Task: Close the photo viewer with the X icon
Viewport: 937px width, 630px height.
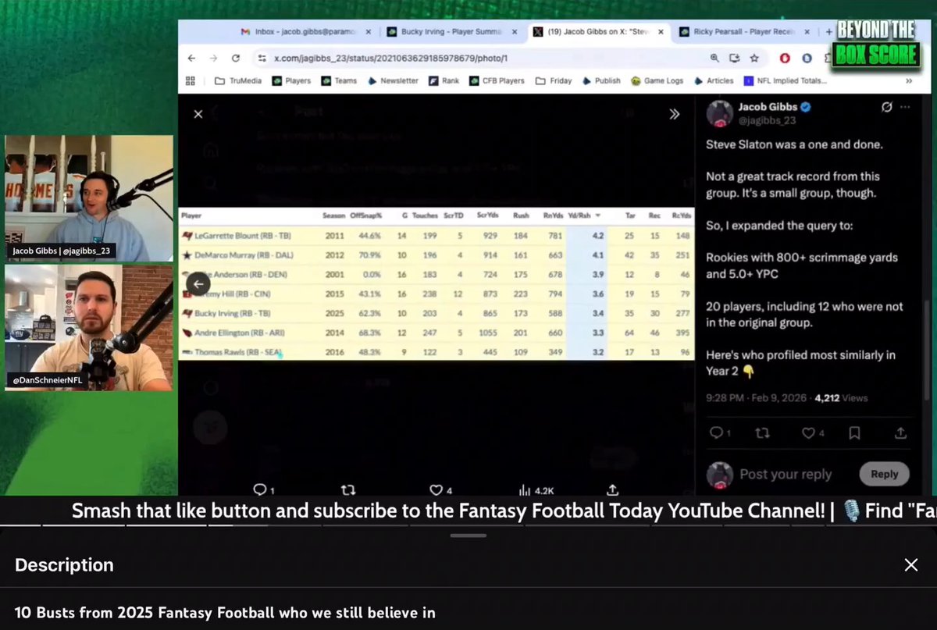Action: 198,114
